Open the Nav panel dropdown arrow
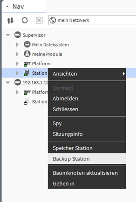Viewport: 136px width, 202px height. click(x=7, y=6)
